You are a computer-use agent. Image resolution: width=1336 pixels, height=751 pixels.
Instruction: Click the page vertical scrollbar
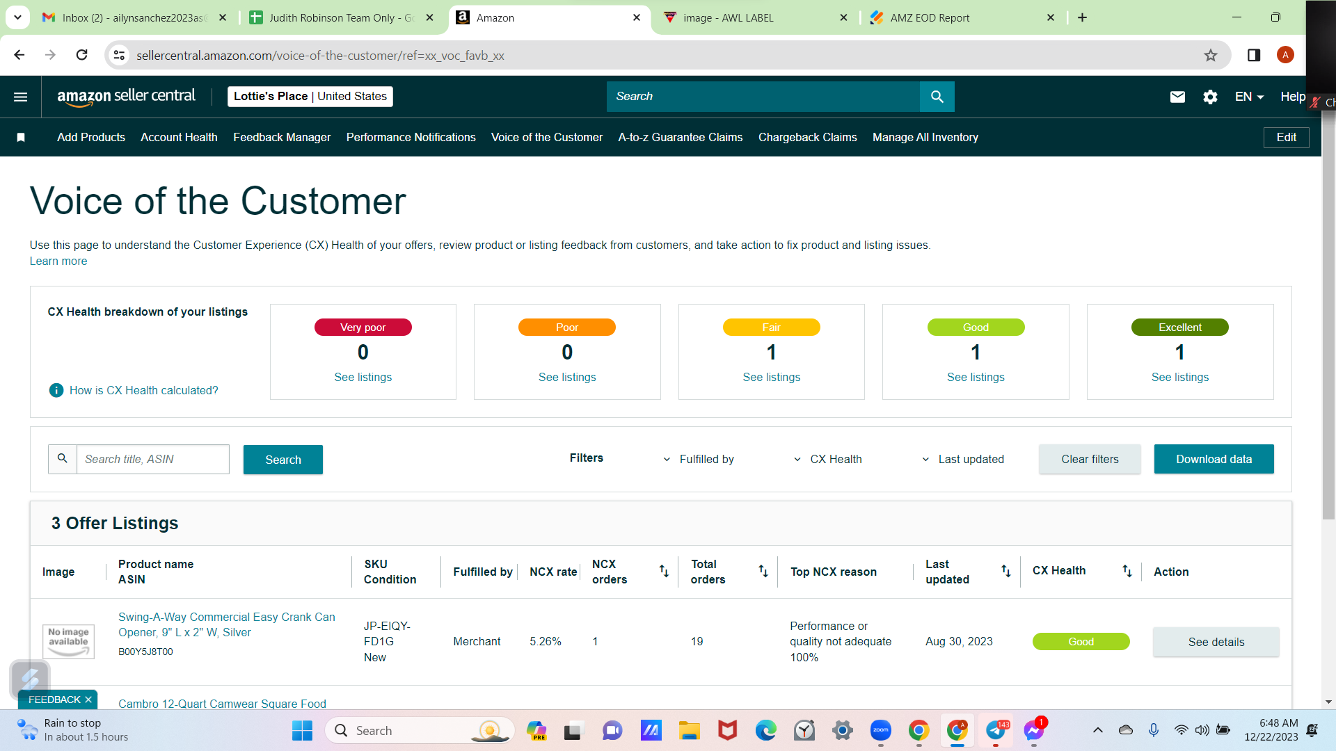coord(1328,316)
